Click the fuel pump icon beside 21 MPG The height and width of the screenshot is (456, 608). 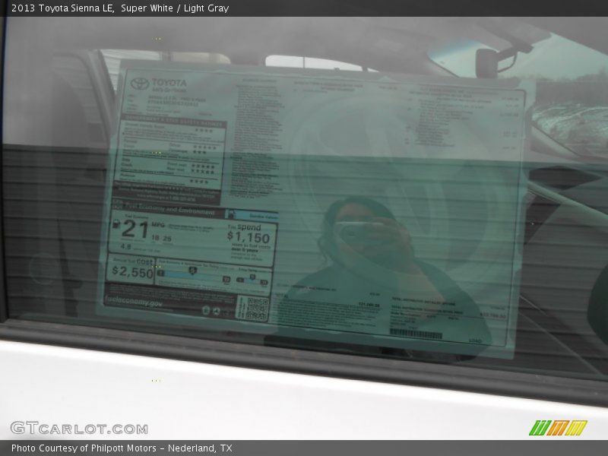(116, 223)
